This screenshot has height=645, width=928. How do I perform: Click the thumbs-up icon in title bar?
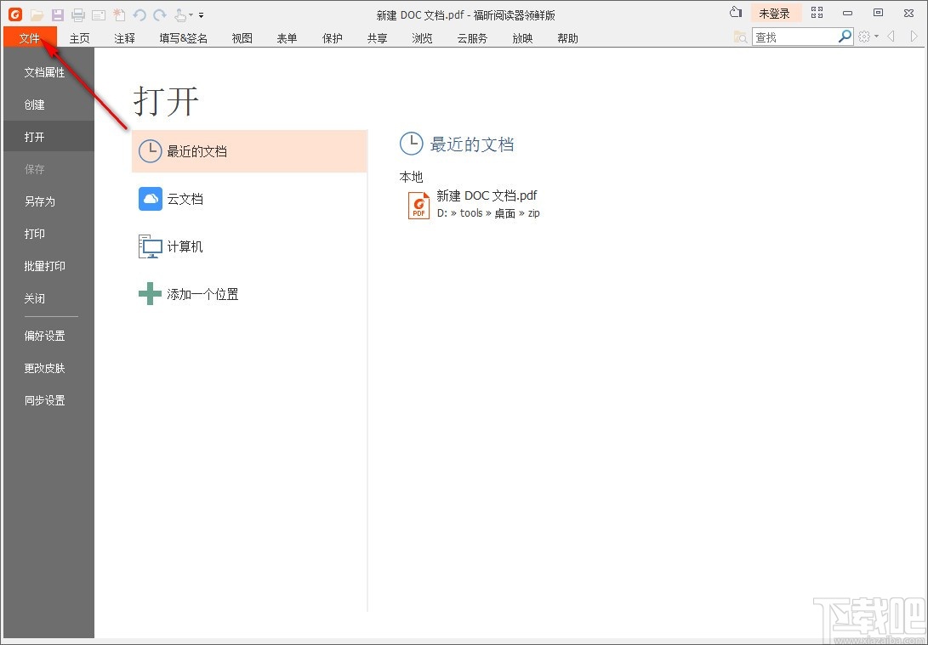[736, 13]
